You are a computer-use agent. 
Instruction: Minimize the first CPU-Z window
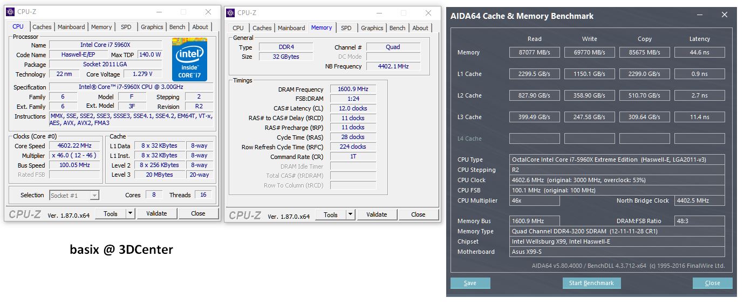click(x=159, y=12)
